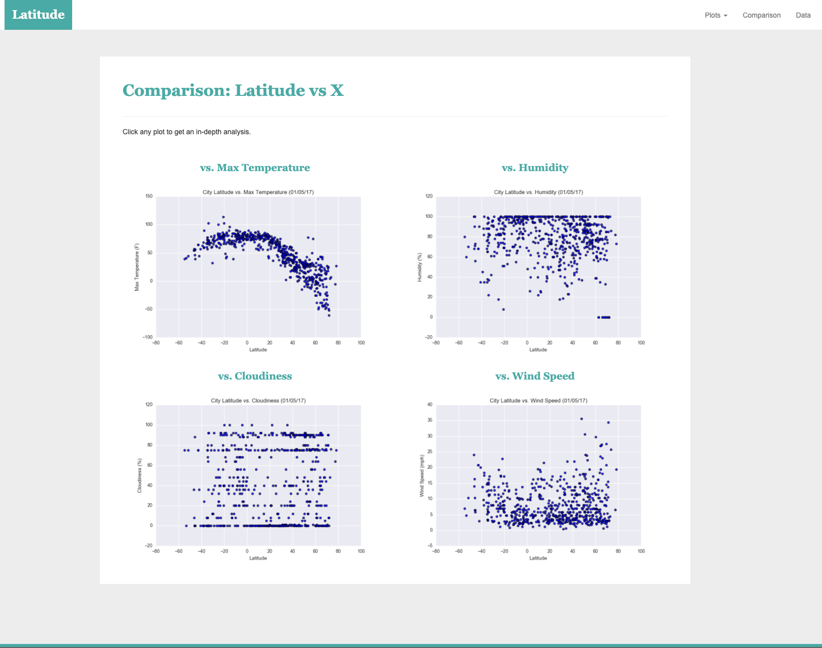Open the Data page link
The height and width of the screenshot is (648, 822).
(803, 15)
